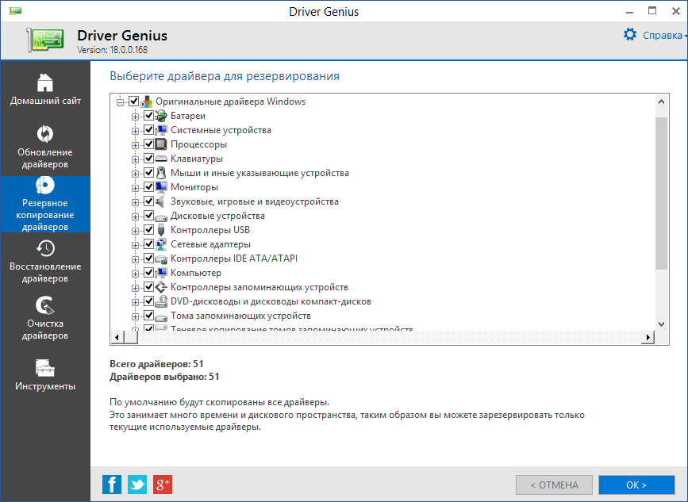Expand the DVD-дисководы node
The image size is (688, 502).
(x=135, y=302)
